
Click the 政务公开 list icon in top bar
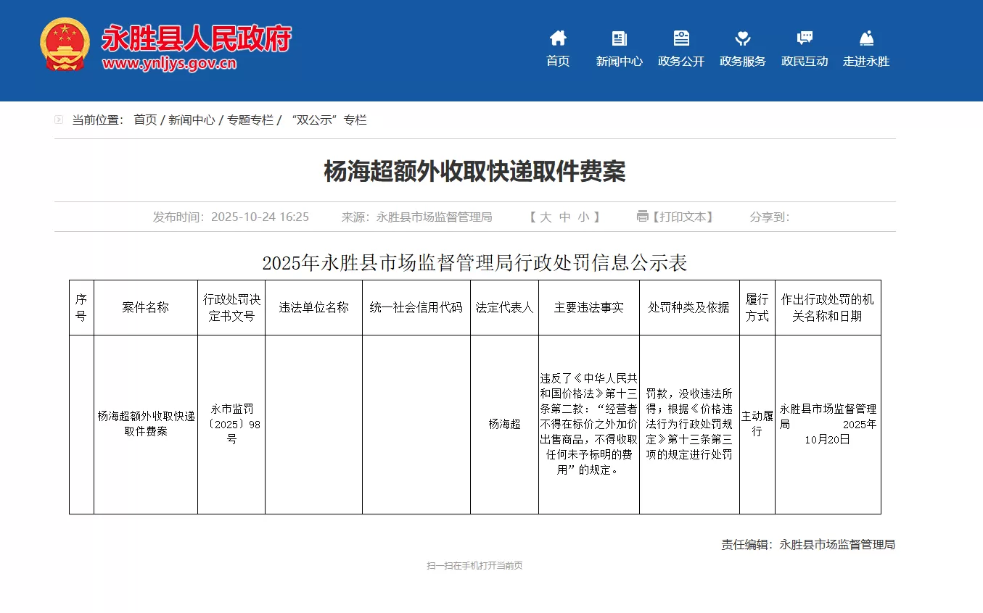point(680,36)
